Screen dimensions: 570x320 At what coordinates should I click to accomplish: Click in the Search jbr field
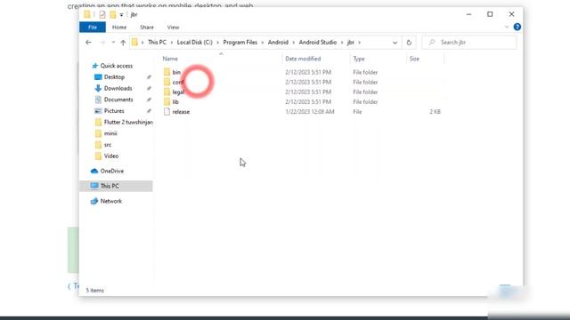[x=469, y=43]
